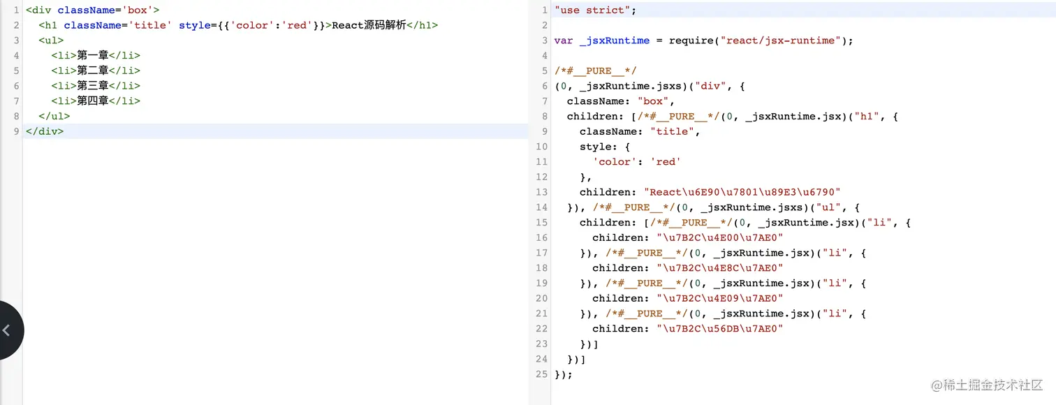The height and width of the screenshot is (405, 1056).
Task: Click the <li>第三章</li> line
Action: [96, 86]
